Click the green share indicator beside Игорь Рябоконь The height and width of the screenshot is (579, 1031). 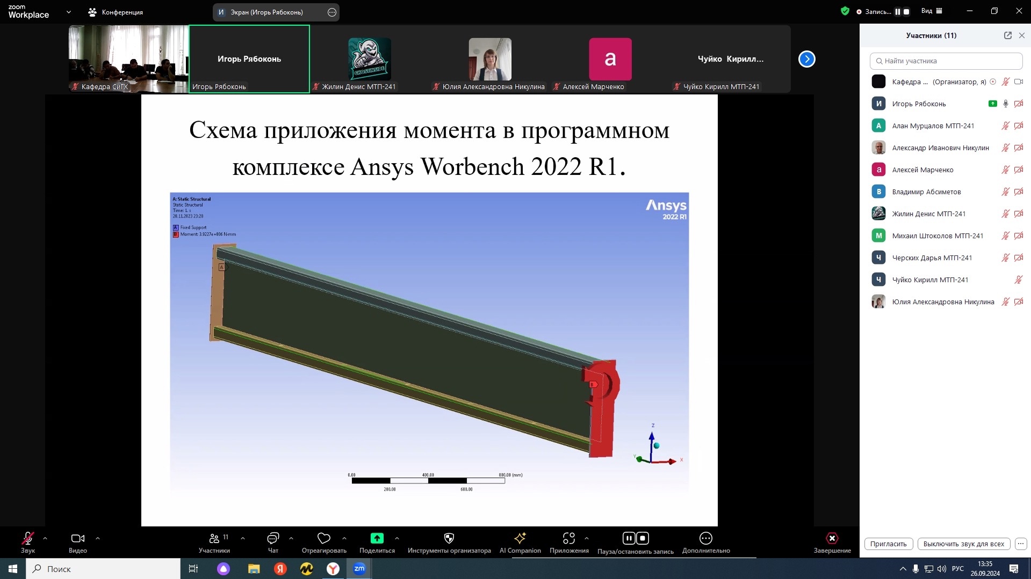pos(993,104)
